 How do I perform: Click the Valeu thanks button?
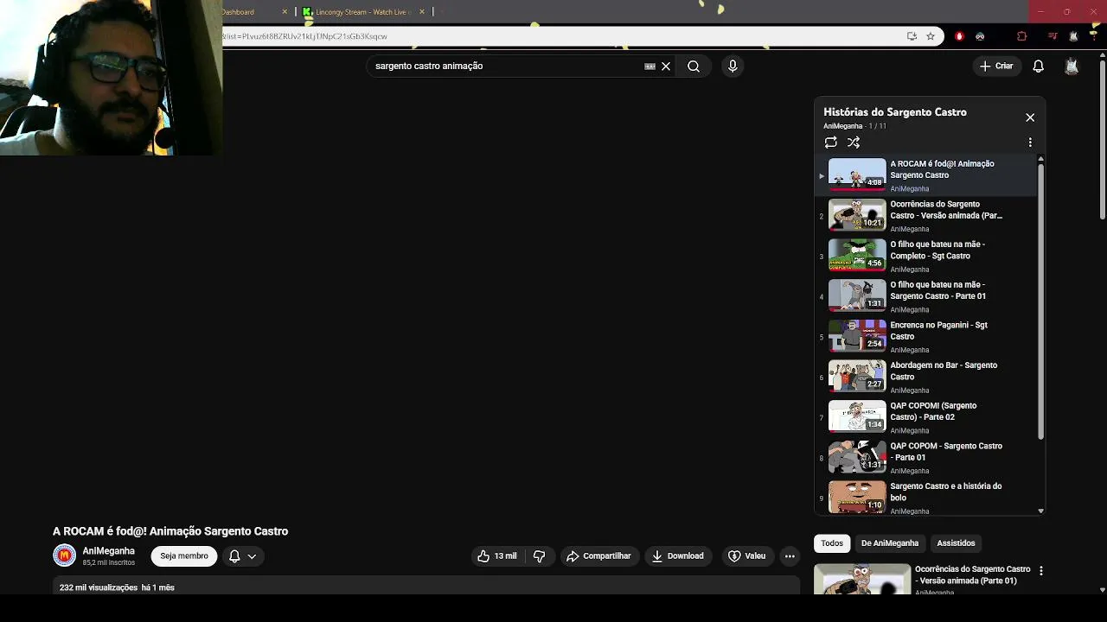point(746,556)
